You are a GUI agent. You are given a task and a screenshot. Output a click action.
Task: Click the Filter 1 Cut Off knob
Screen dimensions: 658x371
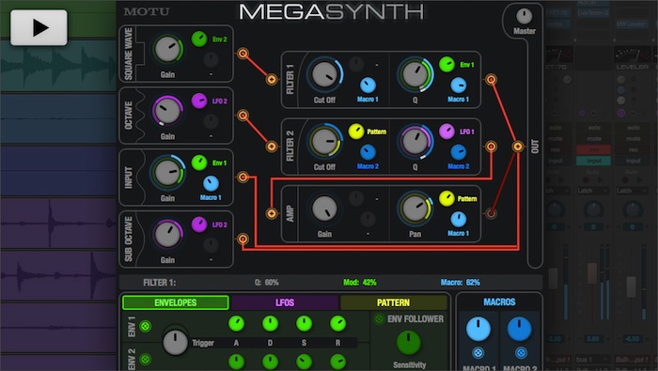pyautogui.click(x=324, y=74)
